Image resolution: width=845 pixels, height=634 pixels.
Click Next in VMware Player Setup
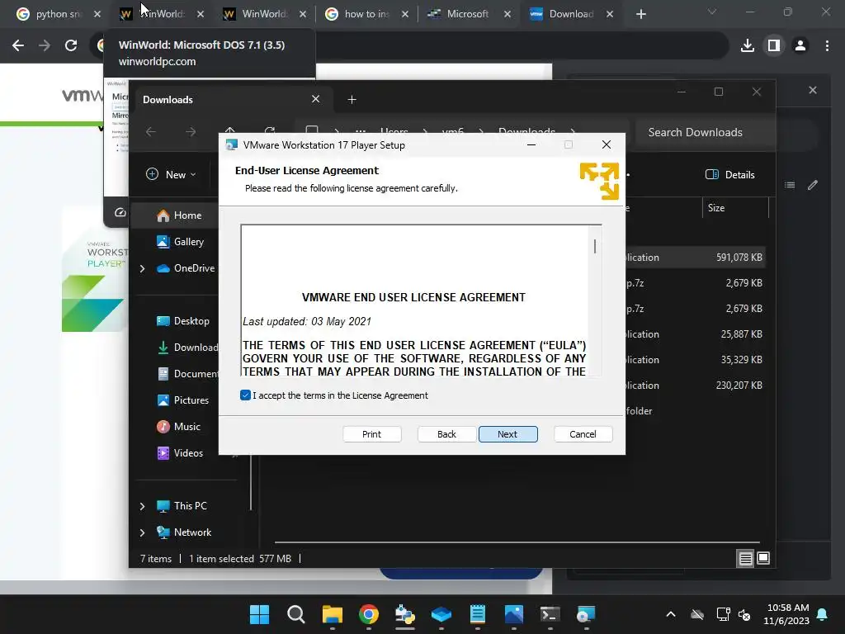tap(507, 434)
